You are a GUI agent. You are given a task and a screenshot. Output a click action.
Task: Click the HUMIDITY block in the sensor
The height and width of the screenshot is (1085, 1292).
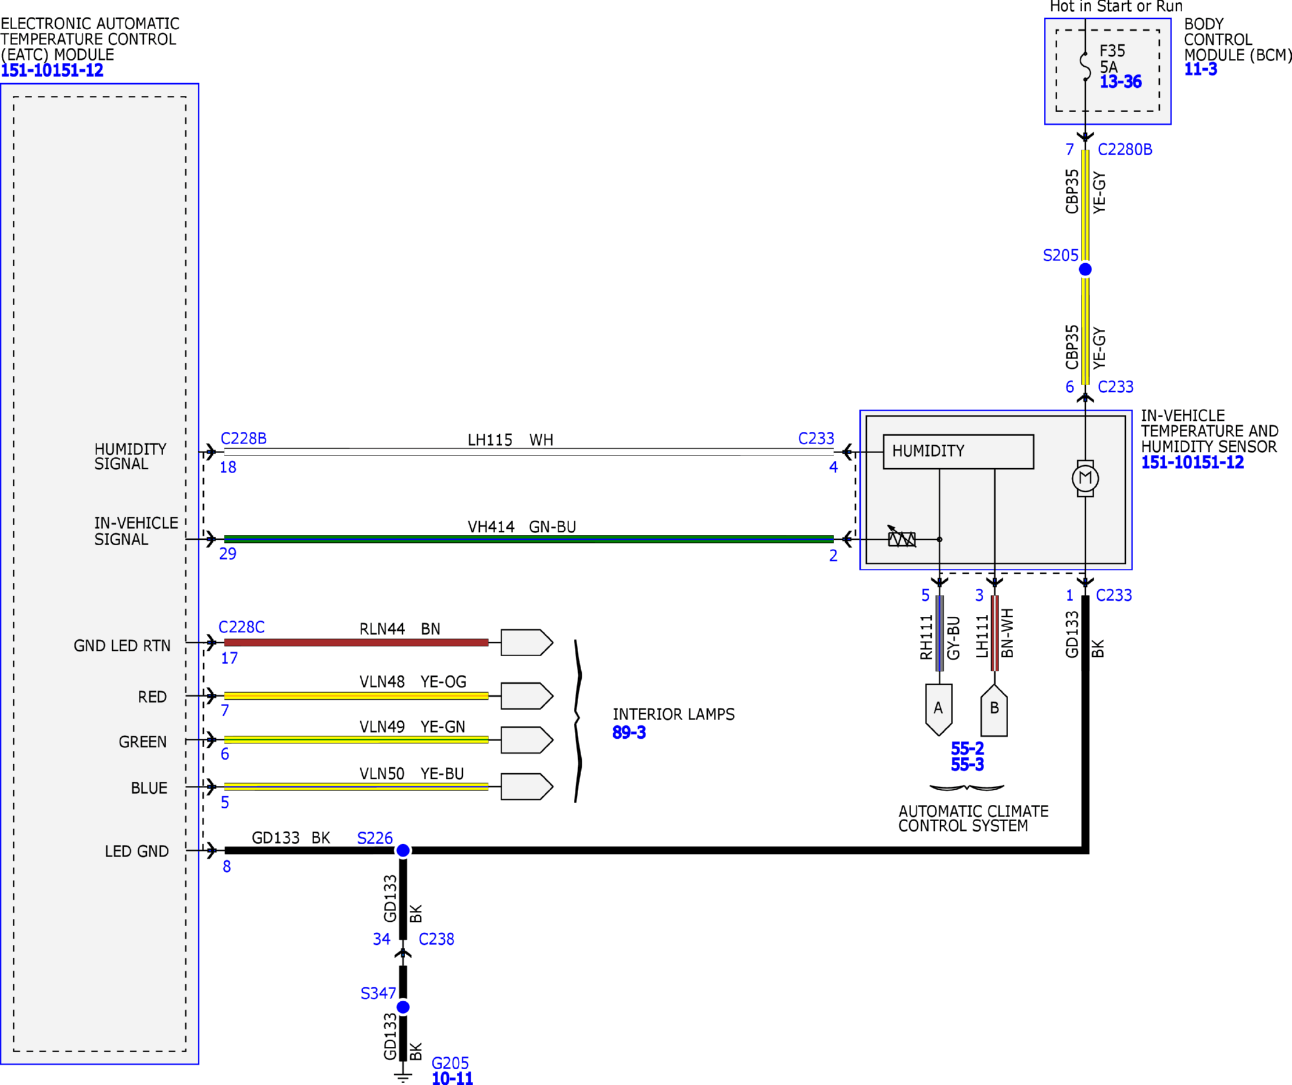click(x=958, y=451)
